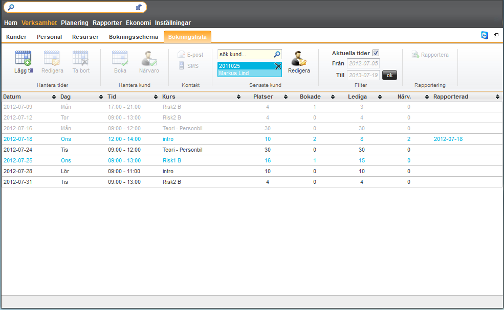
Task: Open the Verksamhet menu
Action: [39, 23]
